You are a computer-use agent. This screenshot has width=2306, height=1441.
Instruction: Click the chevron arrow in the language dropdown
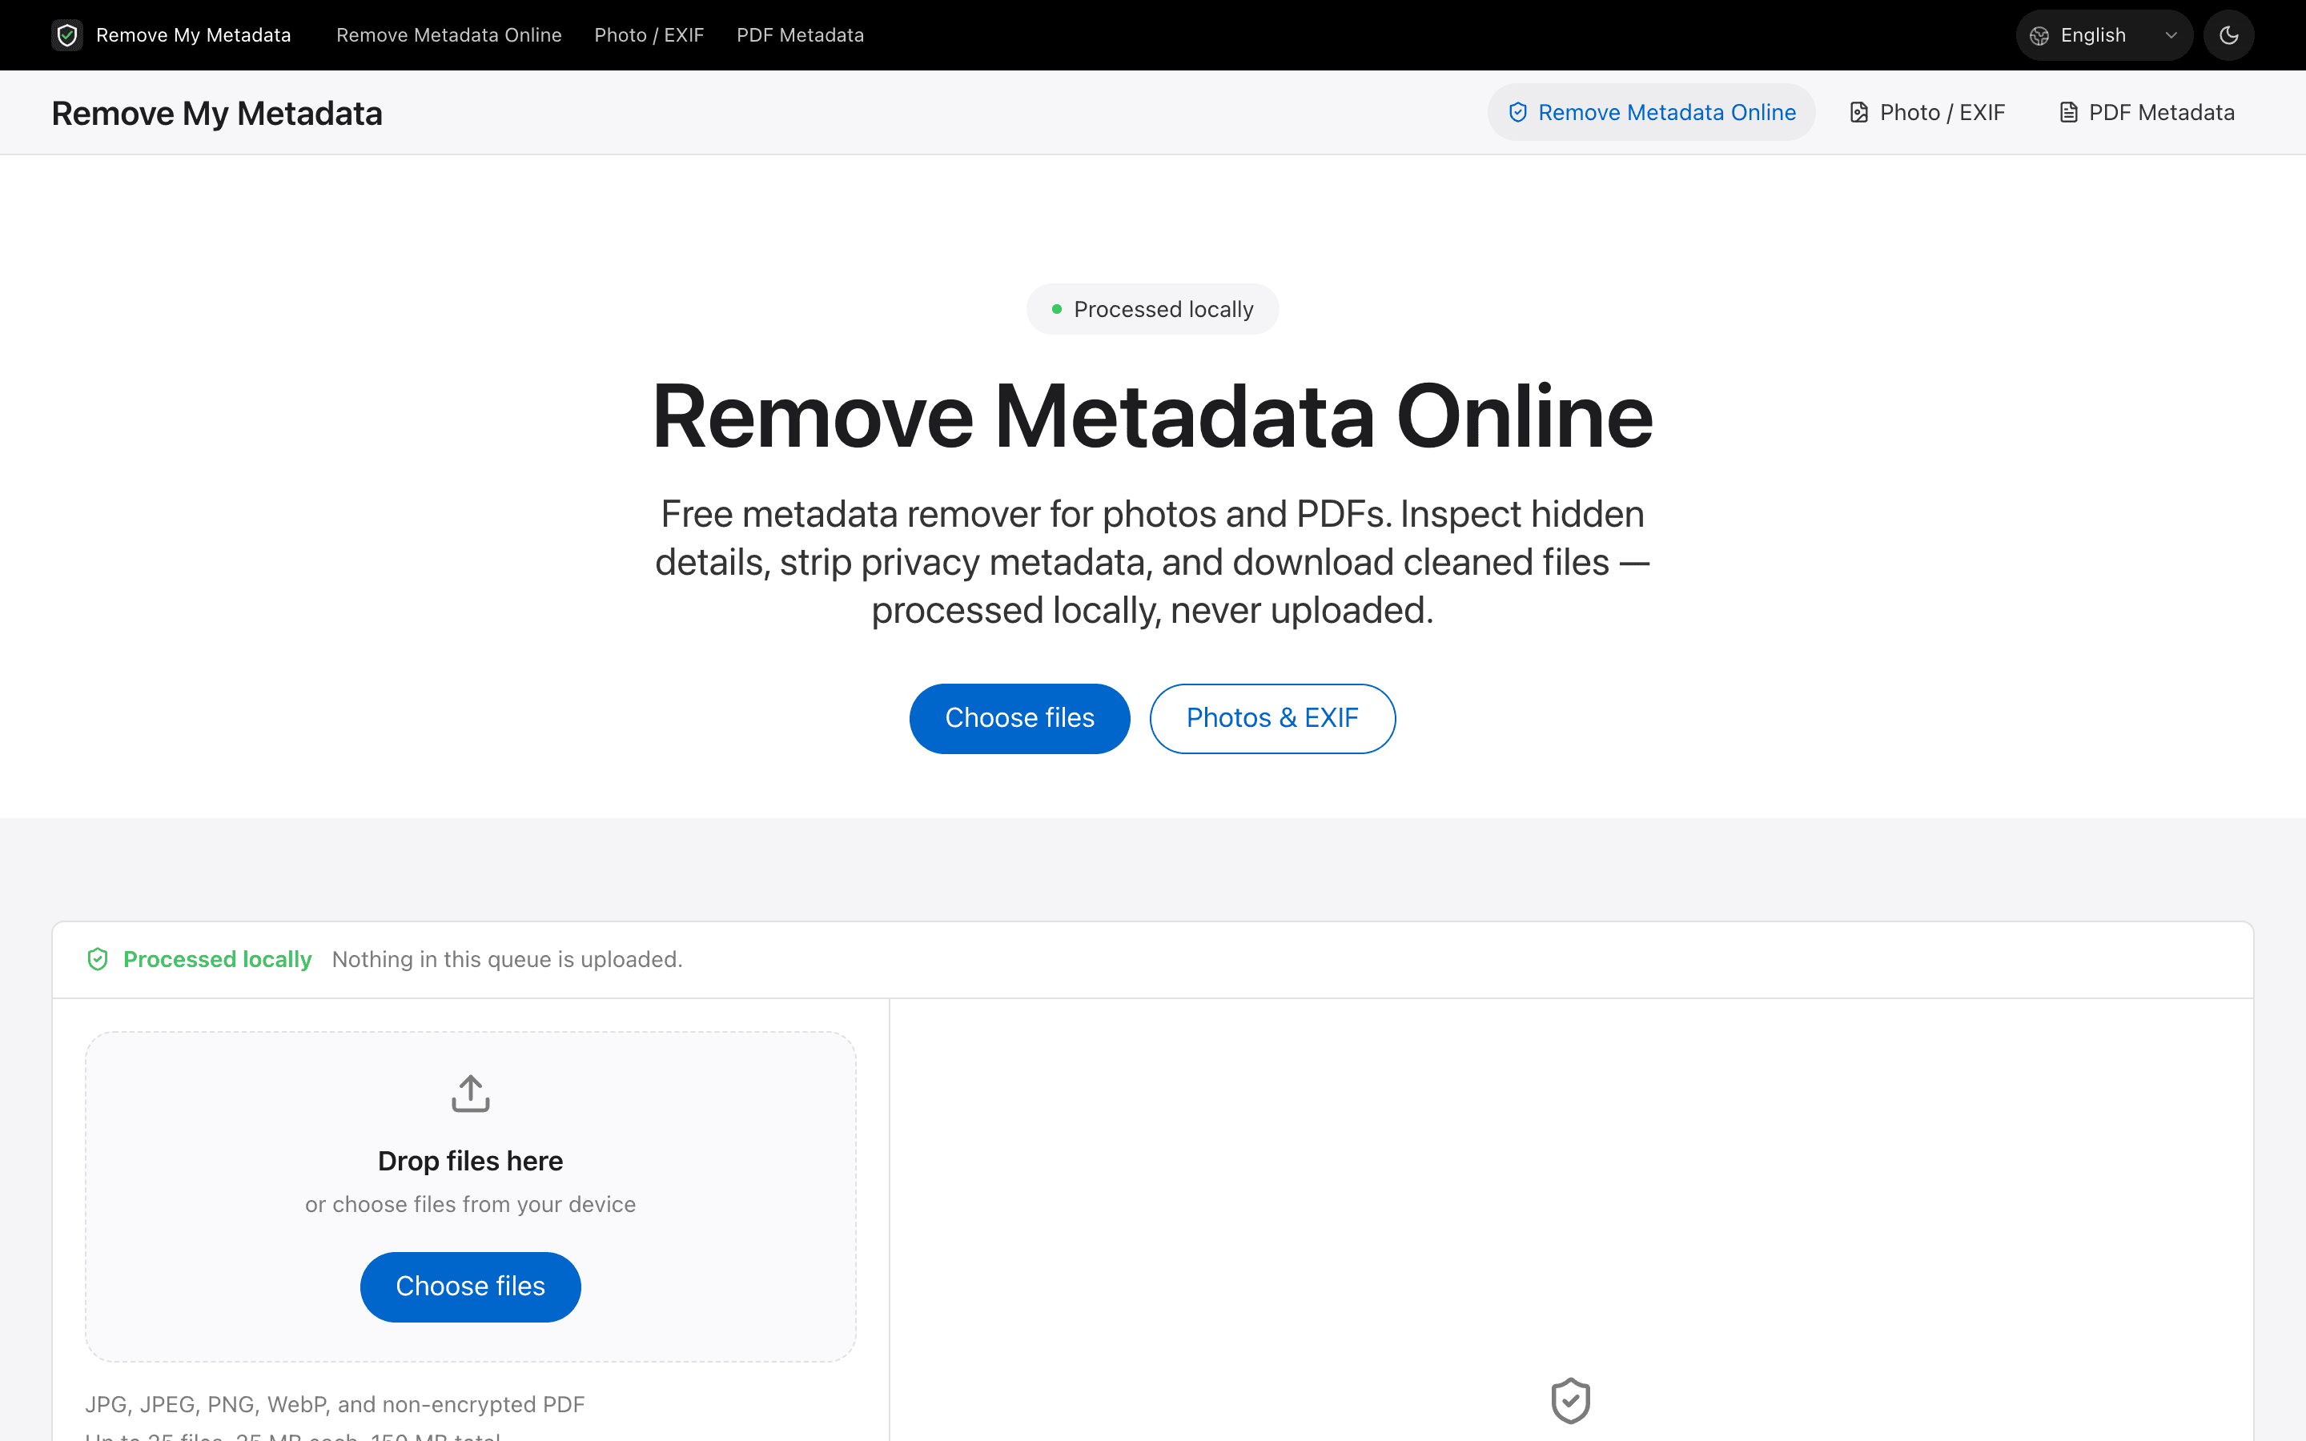coord(2171,36)
